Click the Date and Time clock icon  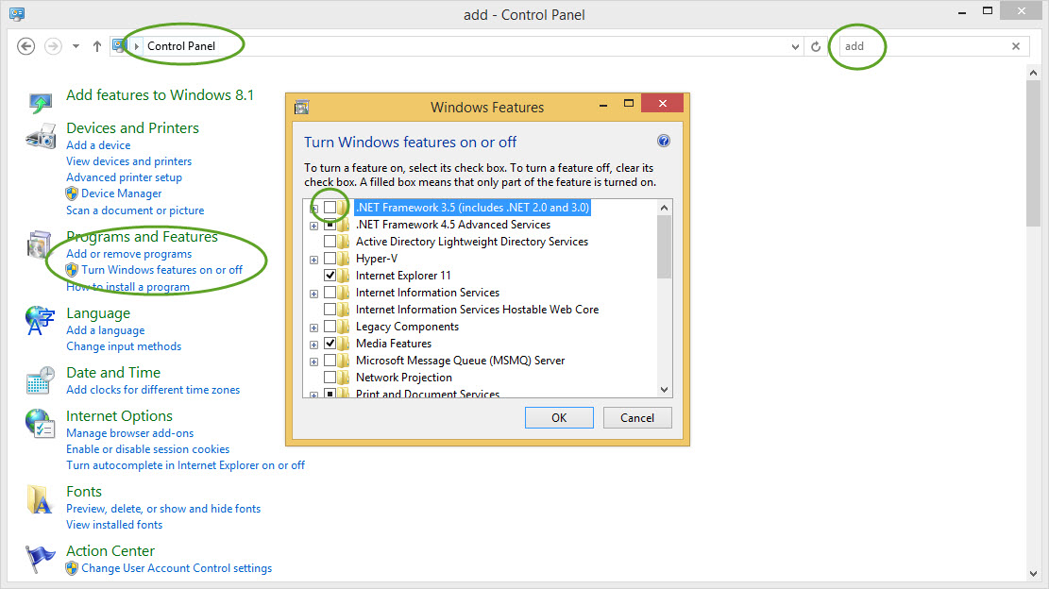click(x=39, y=380)
